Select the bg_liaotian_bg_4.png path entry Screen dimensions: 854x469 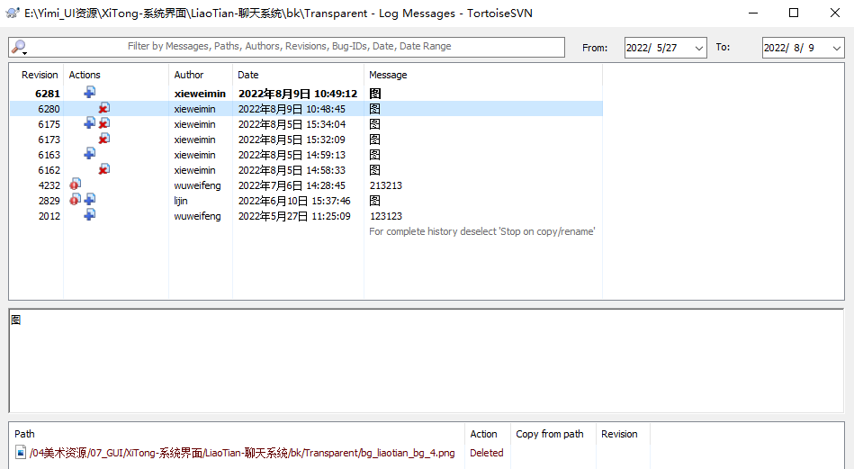[242, 453]
